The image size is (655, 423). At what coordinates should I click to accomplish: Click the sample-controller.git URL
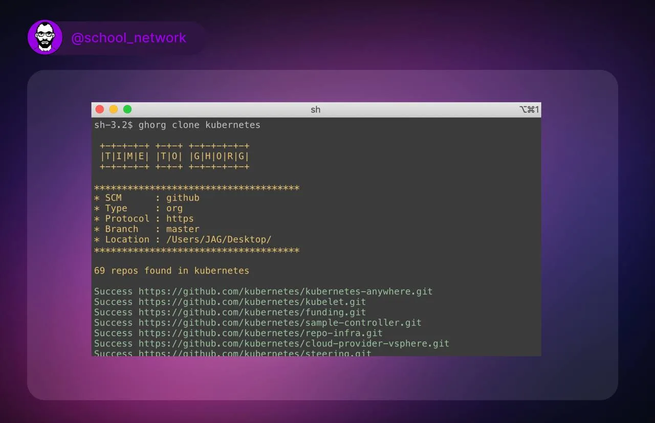280,323
